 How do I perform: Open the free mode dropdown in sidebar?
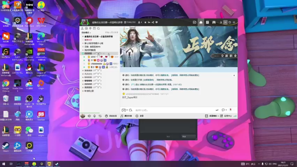[86, 33]
